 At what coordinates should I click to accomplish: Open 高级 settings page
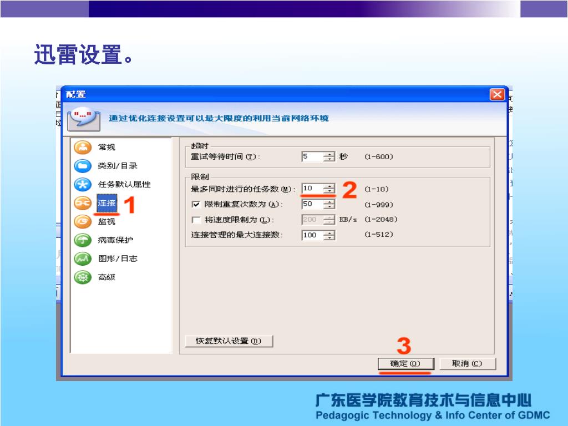click(x=106, y=277)
